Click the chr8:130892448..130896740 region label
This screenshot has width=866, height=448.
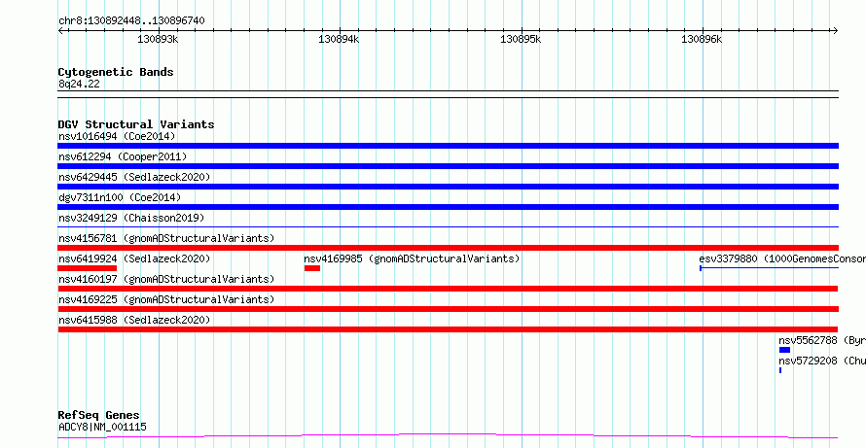tap(131, 21)
